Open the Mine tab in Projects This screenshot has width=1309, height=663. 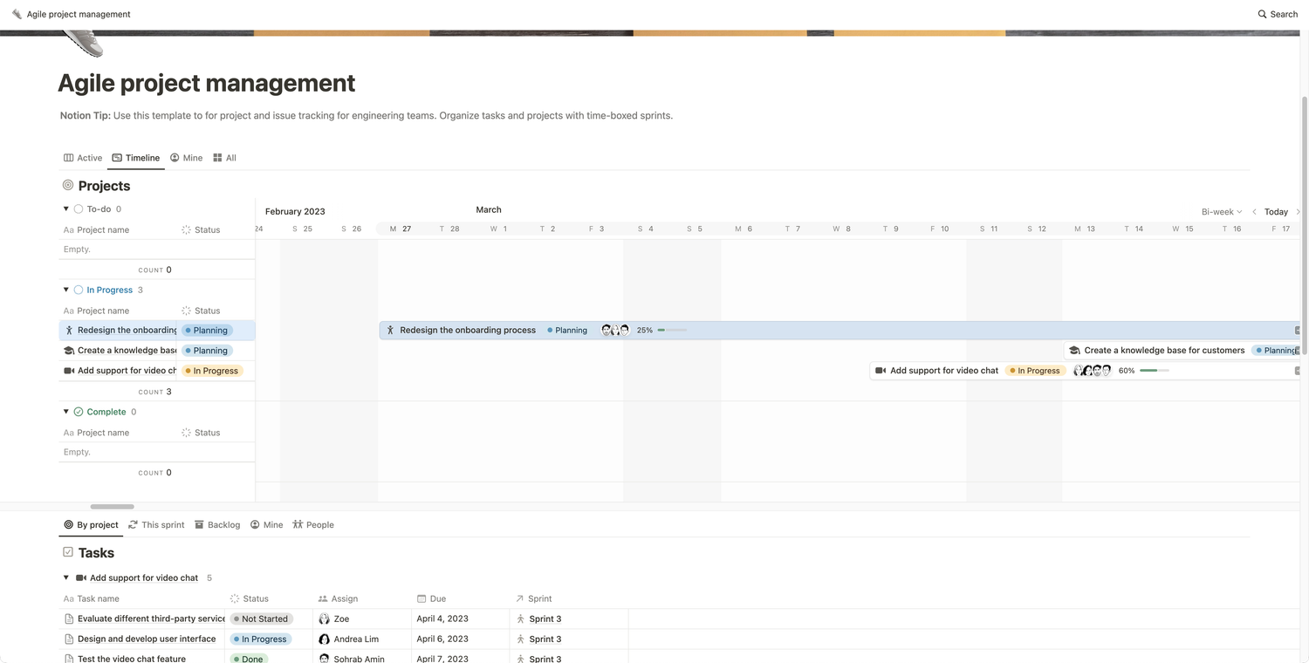186,158
